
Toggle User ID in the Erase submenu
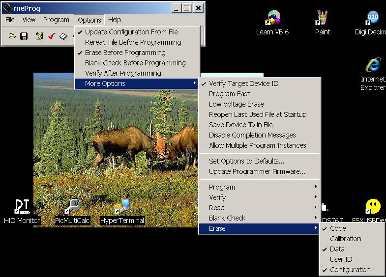(341, 259)
